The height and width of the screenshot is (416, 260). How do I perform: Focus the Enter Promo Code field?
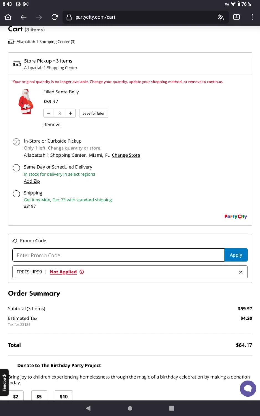[x=118, y=255]
